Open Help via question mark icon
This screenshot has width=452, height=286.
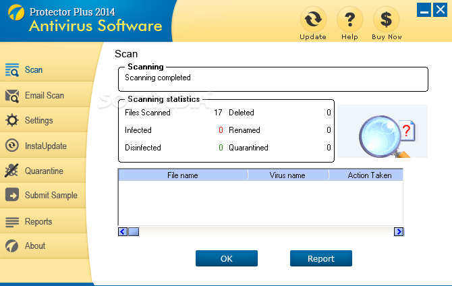(x=349, y=20)
